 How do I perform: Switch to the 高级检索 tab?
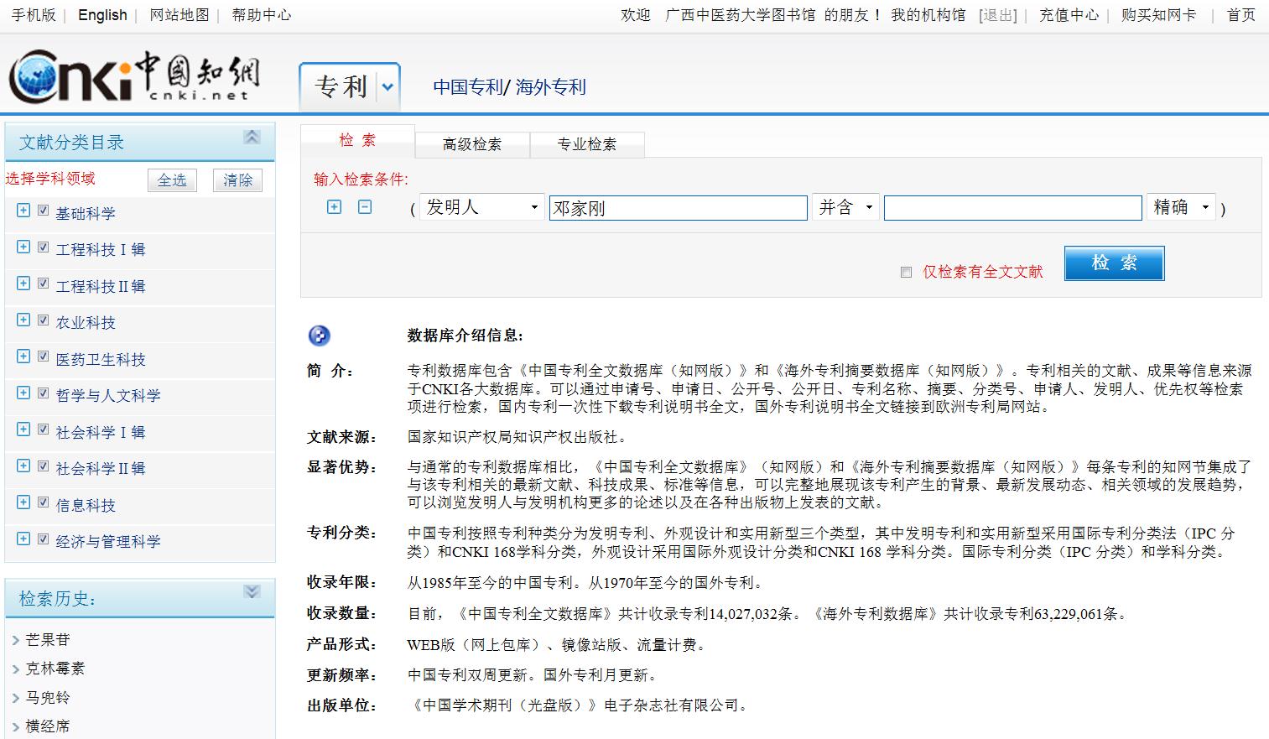(472, 144)
